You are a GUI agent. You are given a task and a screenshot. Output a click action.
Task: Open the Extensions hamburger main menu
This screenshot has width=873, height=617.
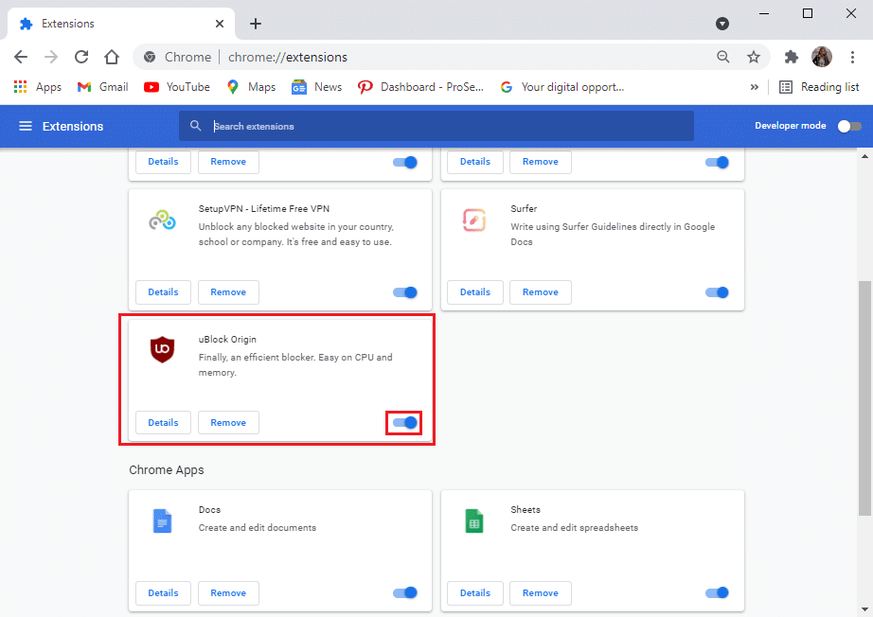(x=26, y=126)
